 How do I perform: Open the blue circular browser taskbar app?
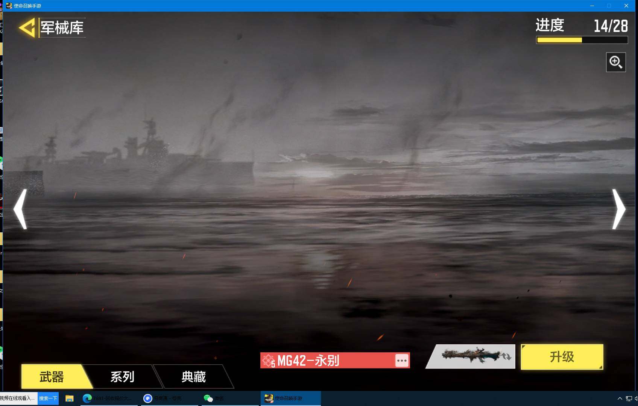point(169,398)
